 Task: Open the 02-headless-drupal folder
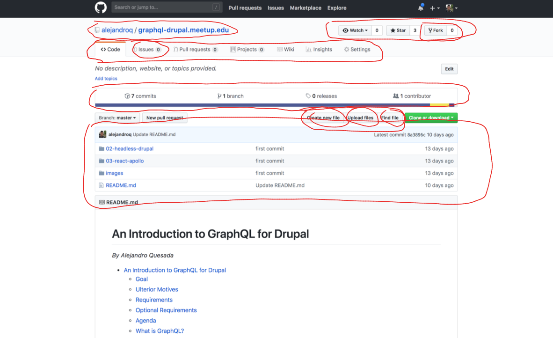130,149
